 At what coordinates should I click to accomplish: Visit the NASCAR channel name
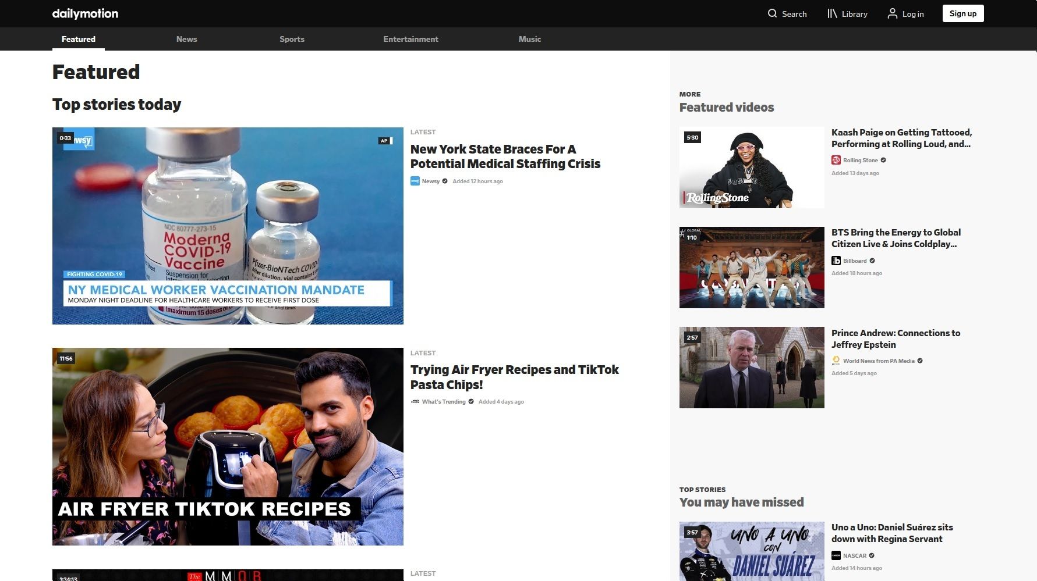[855, 555]
